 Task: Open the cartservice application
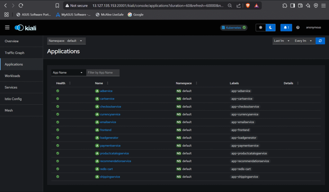(x=107, y=99)
